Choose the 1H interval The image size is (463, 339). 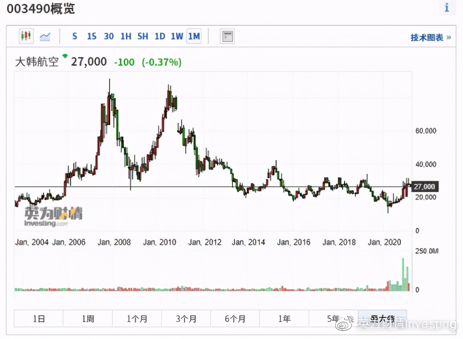click(x=126, y=36)
